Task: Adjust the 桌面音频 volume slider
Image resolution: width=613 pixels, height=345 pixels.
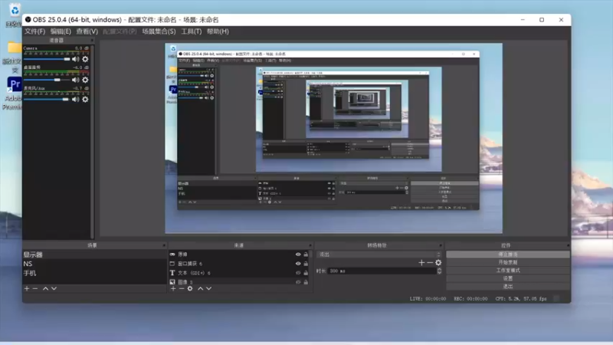Action: coord(47,80)
